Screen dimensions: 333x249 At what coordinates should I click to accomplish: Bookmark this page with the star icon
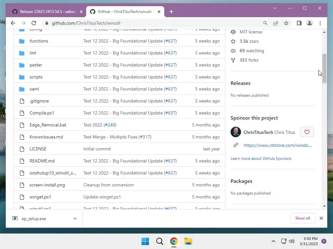click(286, 23)
